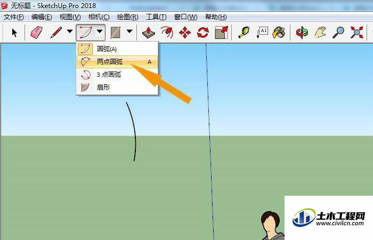Open the 绘图(R) menu

pyautogui.click(x=127, y=17)
